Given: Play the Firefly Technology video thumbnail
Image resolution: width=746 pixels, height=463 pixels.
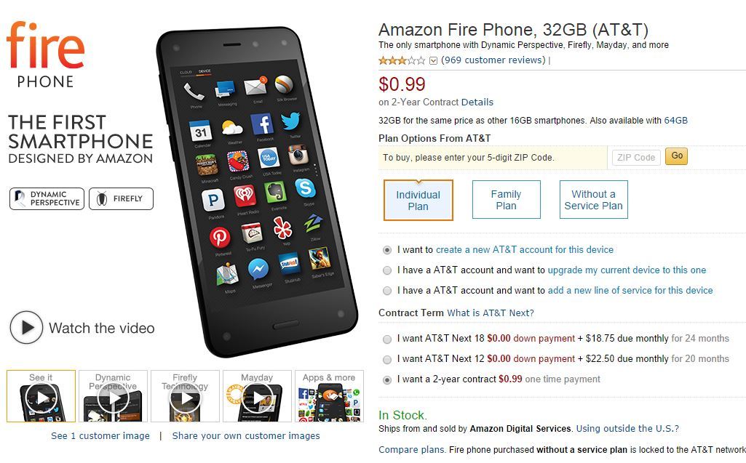Looking at the screenshot, I should click(x=185, y=396).
